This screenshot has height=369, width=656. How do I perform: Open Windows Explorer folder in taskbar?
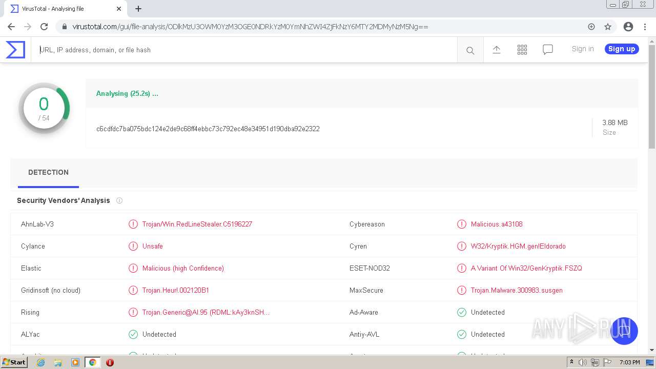pos(58,362)
